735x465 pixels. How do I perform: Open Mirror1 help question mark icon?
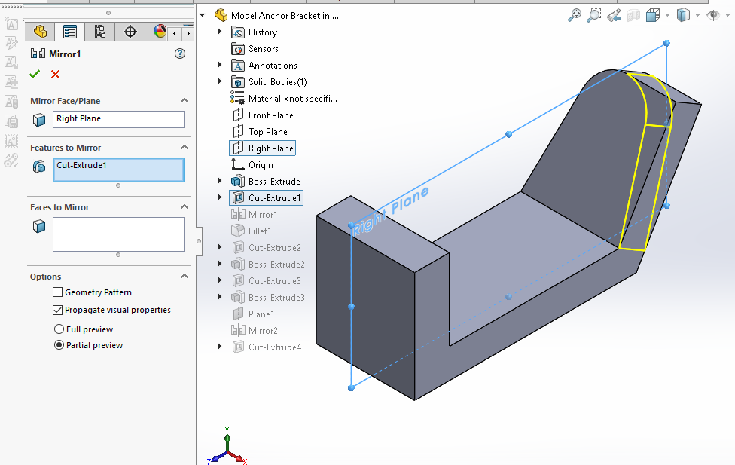point(180,54)
